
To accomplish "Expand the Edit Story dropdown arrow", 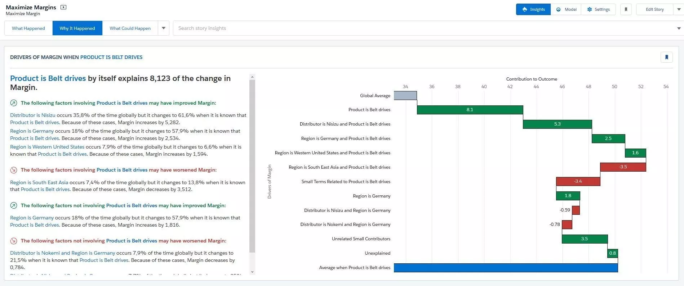I will [x=679, y=9].
